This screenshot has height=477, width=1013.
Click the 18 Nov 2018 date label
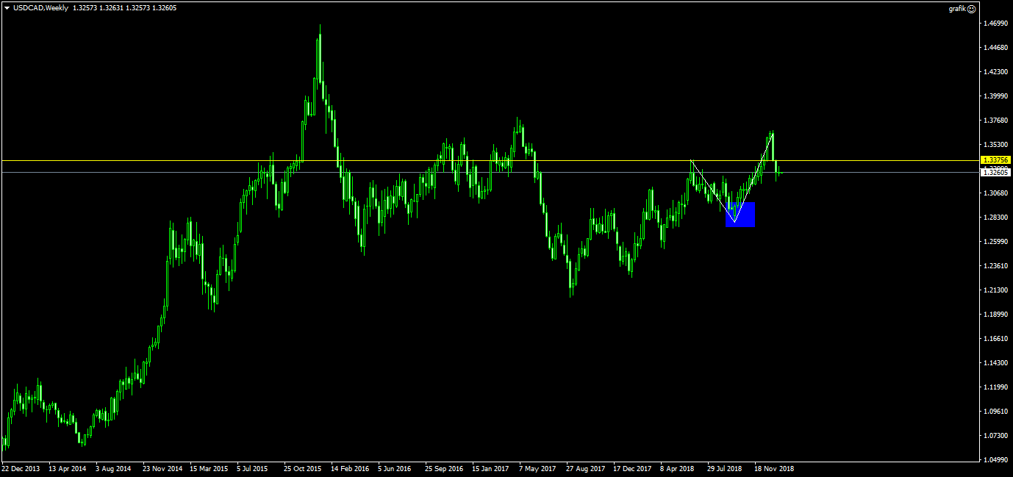point(774,468)
